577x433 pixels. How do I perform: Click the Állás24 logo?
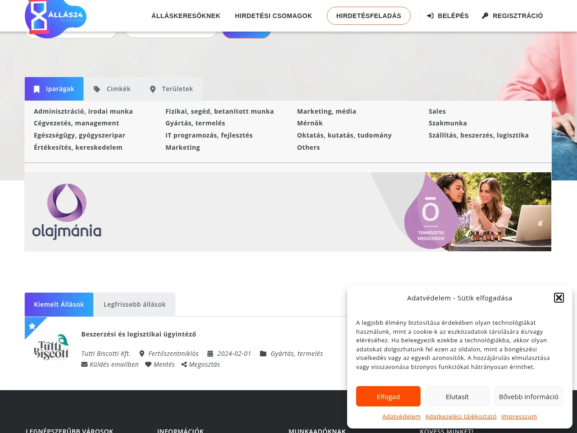tap(55, 18)
